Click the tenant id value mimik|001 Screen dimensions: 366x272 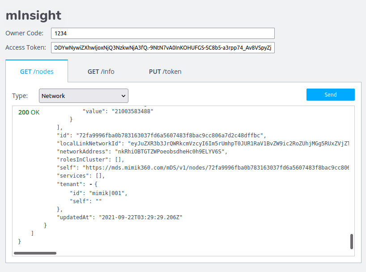[107, 193]
